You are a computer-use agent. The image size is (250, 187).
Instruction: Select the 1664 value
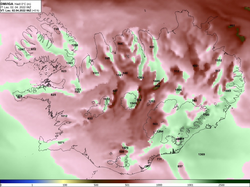point(178,90)
